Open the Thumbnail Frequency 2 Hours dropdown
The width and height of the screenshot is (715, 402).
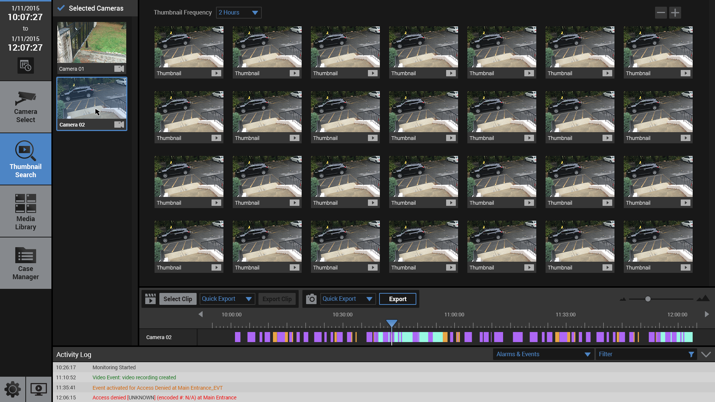click(x=239, y=13)
